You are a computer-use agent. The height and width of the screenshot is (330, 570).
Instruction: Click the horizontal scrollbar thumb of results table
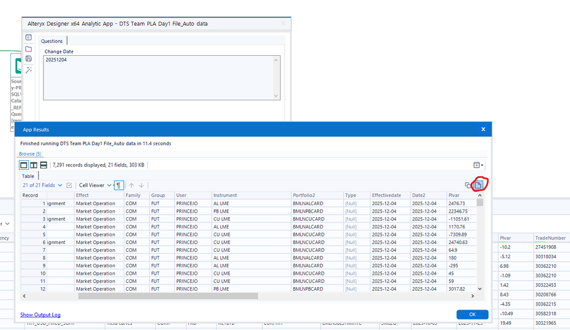coord(168,296)
